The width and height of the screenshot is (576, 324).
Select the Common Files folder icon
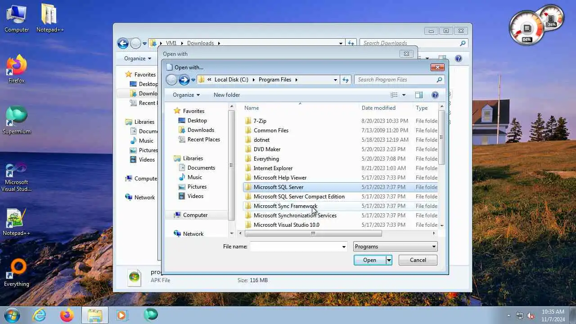(248, 130)
